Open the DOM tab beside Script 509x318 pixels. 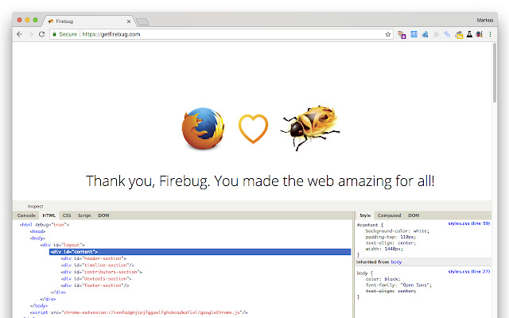click(103, 215)
